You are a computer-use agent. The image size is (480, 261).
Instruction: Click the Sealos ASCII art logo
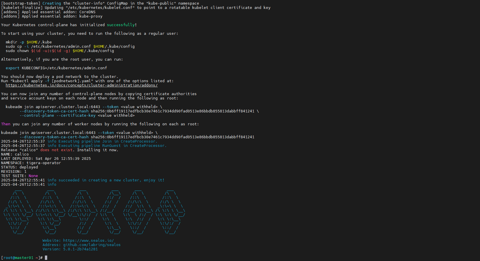(x=94, y=212)
